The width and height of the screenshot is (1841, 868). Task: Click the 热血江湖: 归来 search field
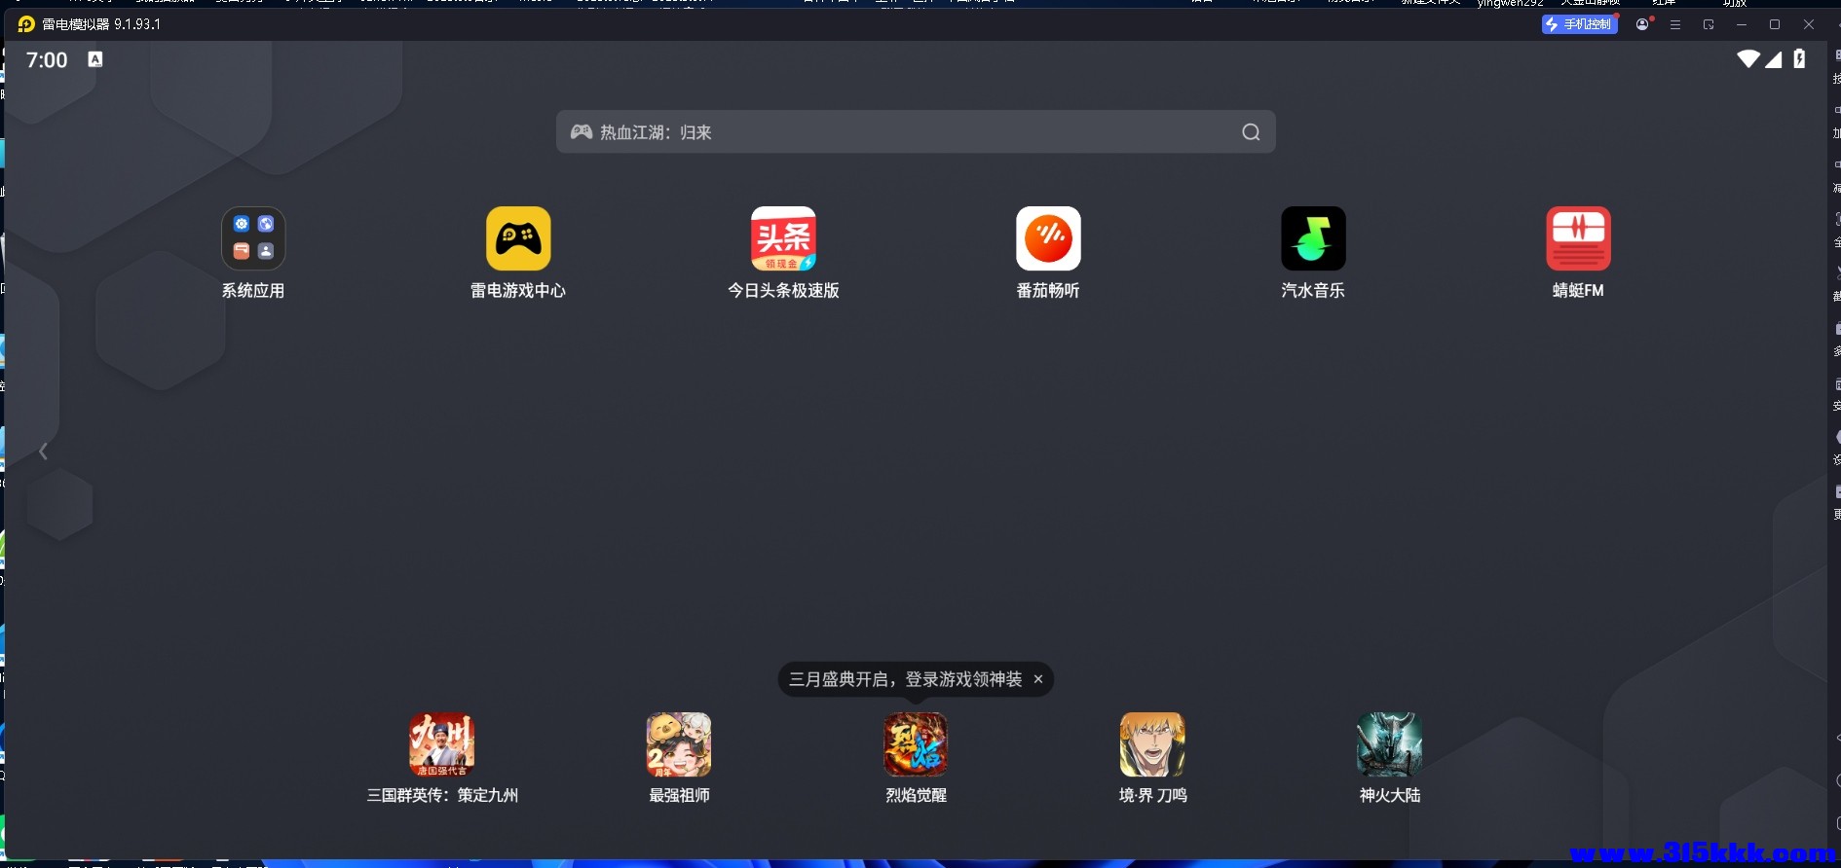[x=916, y=132]
